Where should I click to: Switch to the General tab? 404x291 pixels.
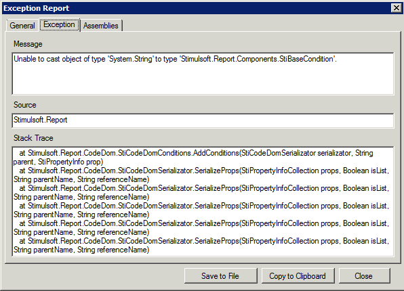(22, 26)
